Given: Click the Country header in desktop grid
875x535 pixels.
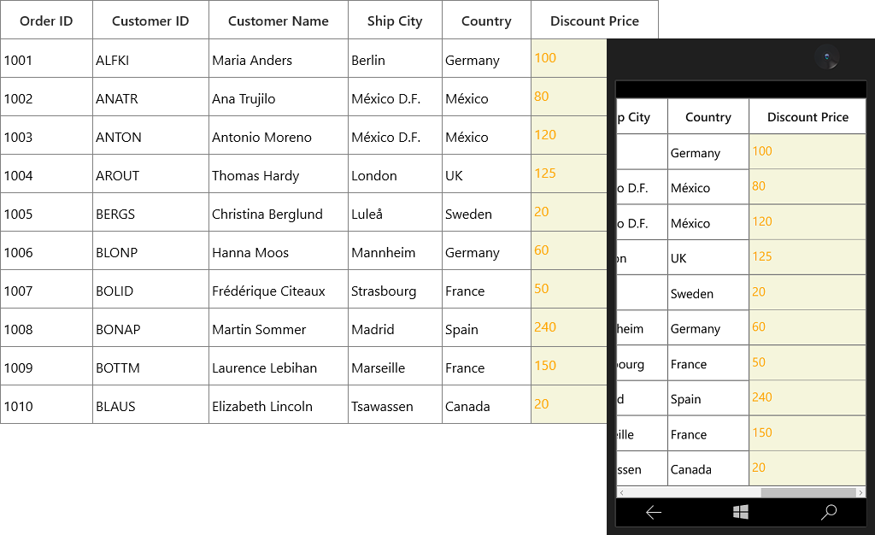Looking at the screenshot, I should point(486,20).
